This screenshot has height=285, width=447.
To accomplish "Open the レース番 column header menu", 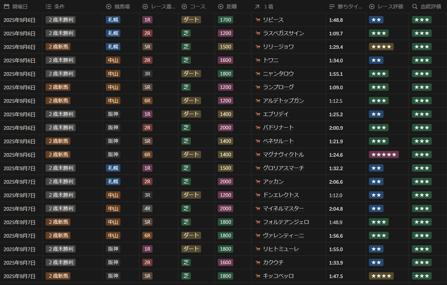I will point(145,7).
